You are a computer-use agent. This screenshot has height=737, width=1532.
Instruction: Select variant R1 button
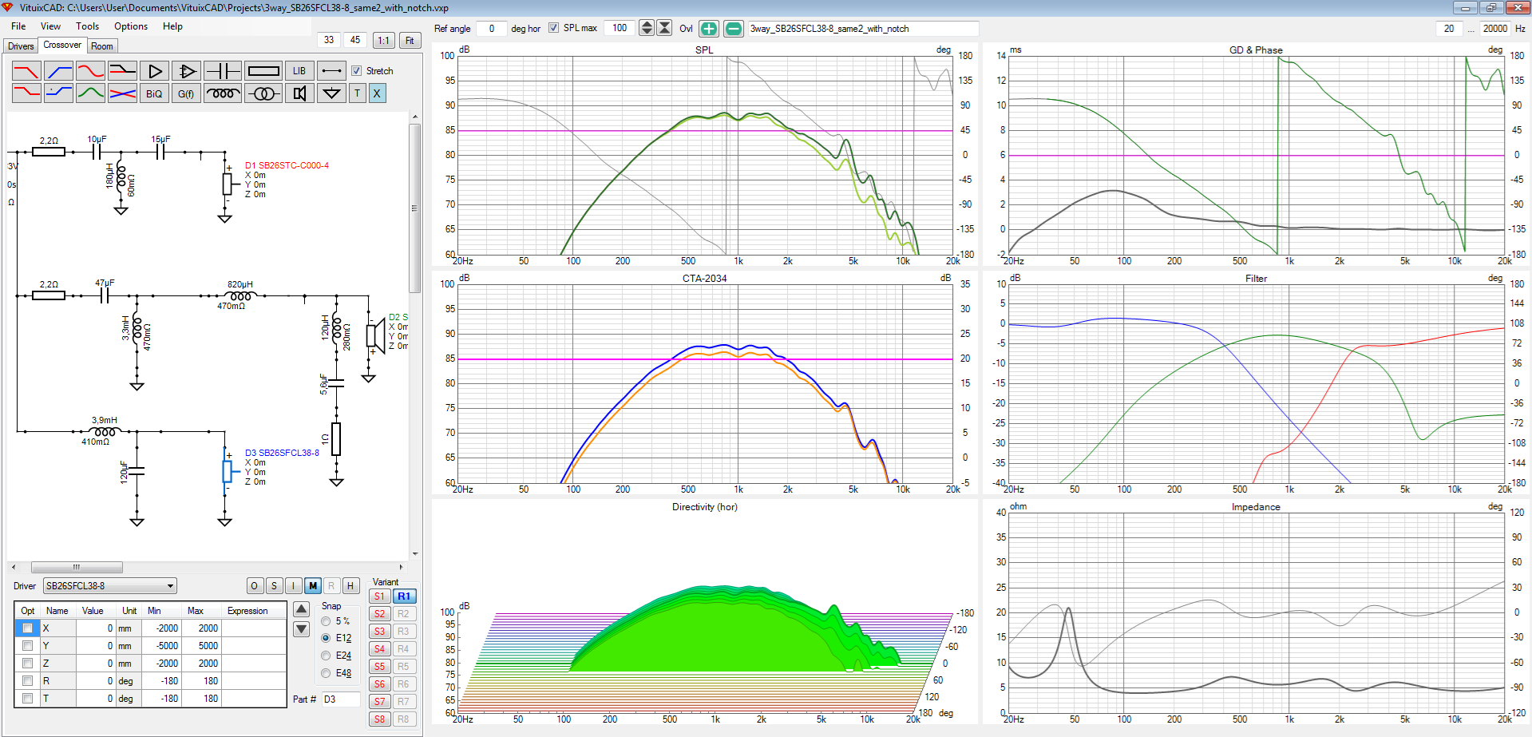[x=404, y=596]
